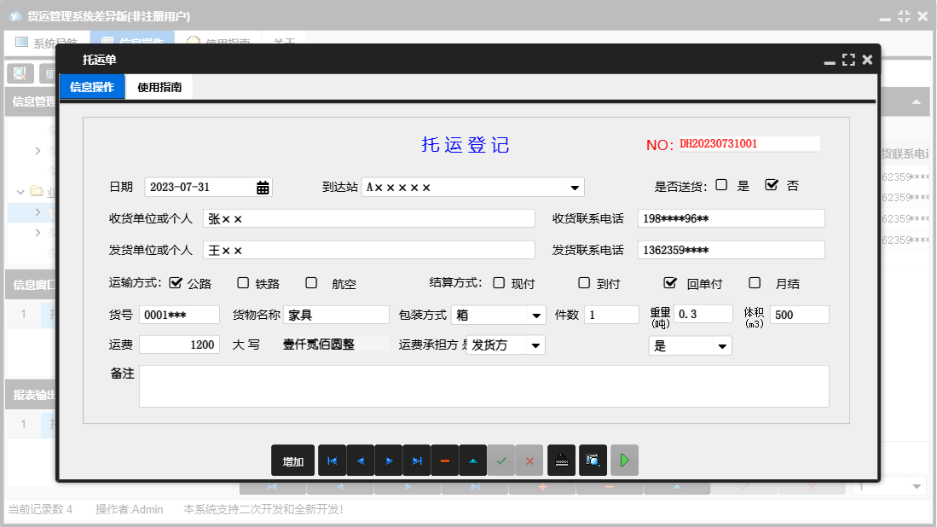This screenshot has width=937, height=527.
Task: Open the 运费承担方 dropdown
Action: click(535, 345)
